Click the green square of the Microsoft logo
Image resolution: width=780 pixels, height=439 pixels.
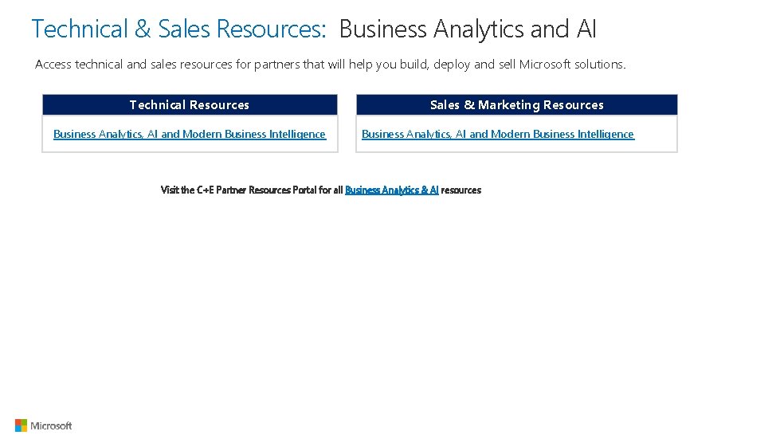click(24, 422)
